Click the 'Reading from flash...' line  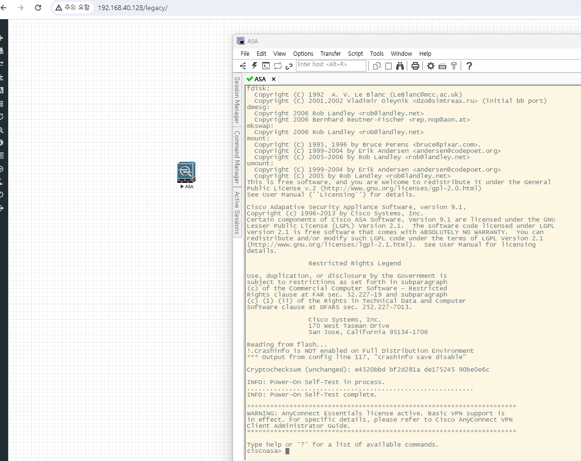[x=287, y=345]
